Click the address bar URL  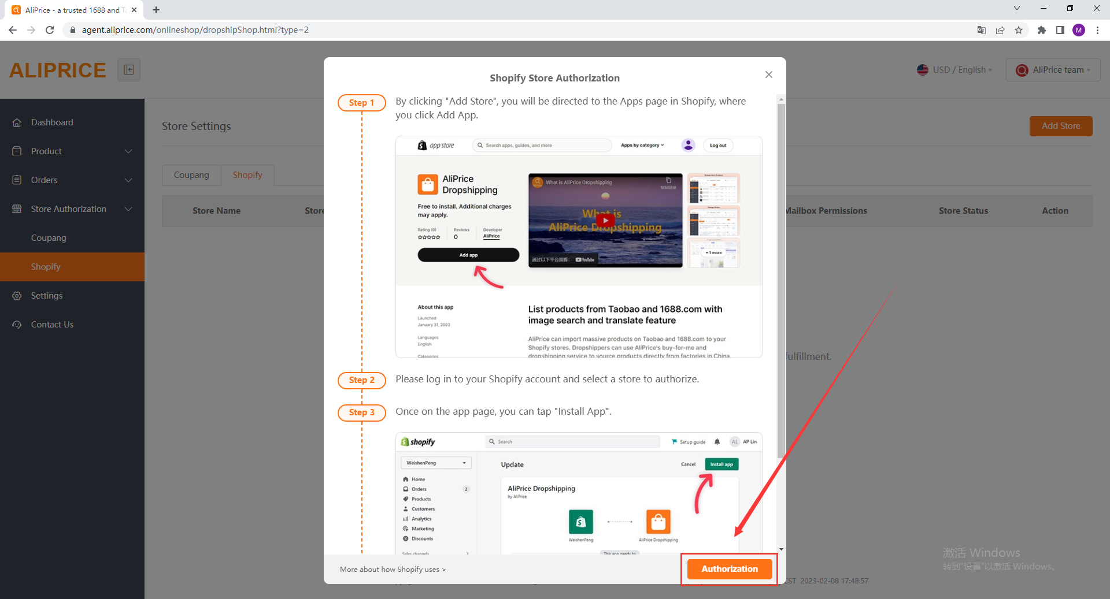click(195, 30)
